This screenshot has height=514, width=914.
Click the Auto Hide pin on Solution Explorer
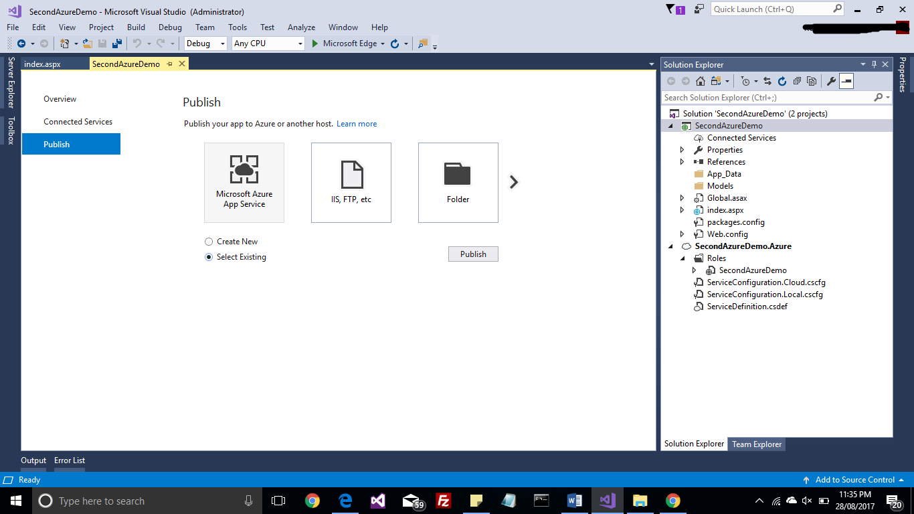point(874,64)
